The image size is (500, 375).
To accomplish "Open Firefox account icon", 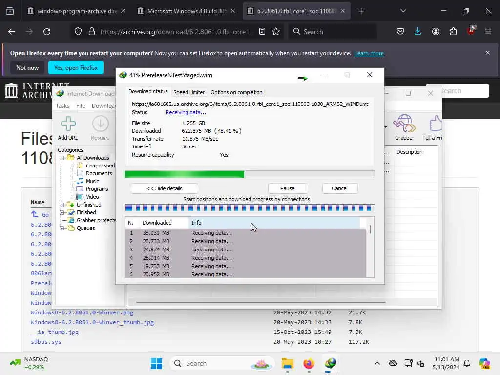I will coord(436,32).
